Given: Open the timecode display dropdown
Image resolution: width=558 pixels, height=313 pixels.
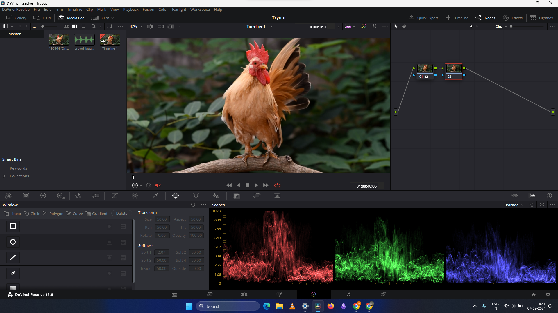Looking at the screenshot, I should click(338, 26).
